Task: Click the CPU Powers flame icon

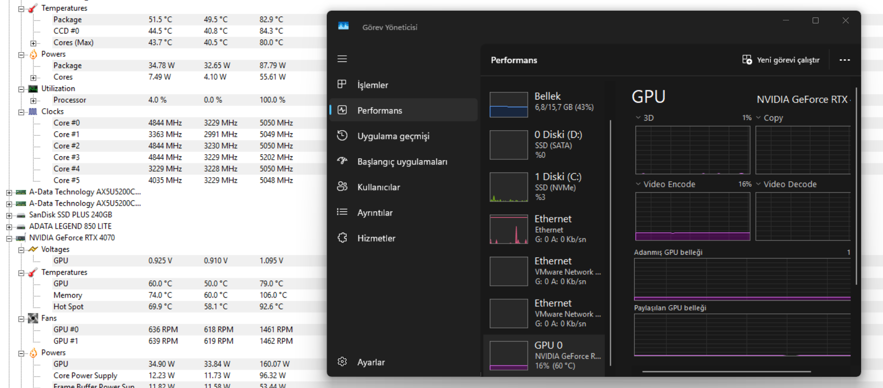Action: [x=33, y=54]
